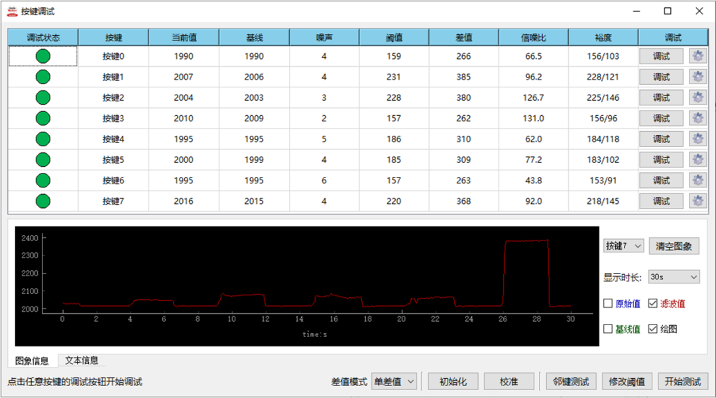Screen dimensions: 716x398
Task: Open settings gear for 按键7 row
Action: 697,201
